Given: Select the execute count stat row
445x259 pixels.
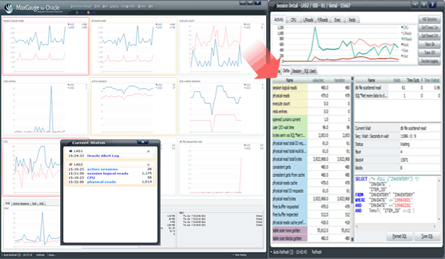Looking at the screenshot, I should pyautogui.click(x=311, y=103).
